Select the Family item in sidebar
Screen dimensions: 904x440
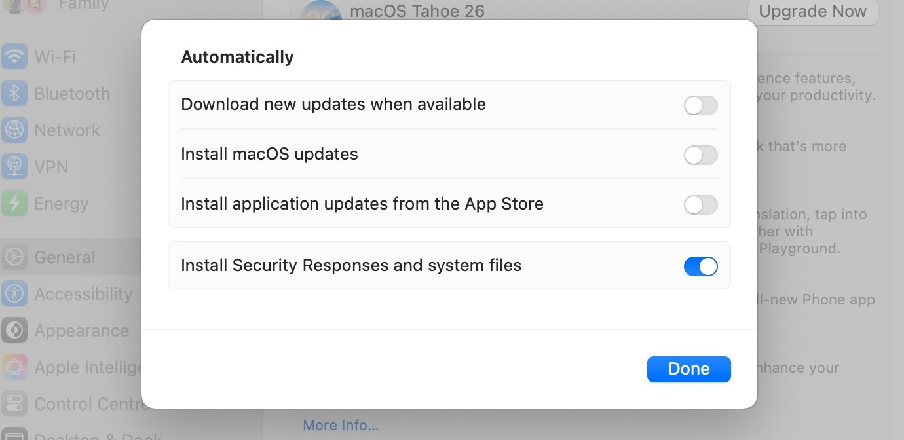pos(84,5)
